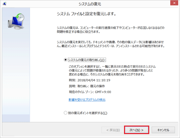Click the 説明: 取り消し: 復元の操作 line
Image resolution: width=180 pixels, height=138 pixels.
click(x=87, y=86)
